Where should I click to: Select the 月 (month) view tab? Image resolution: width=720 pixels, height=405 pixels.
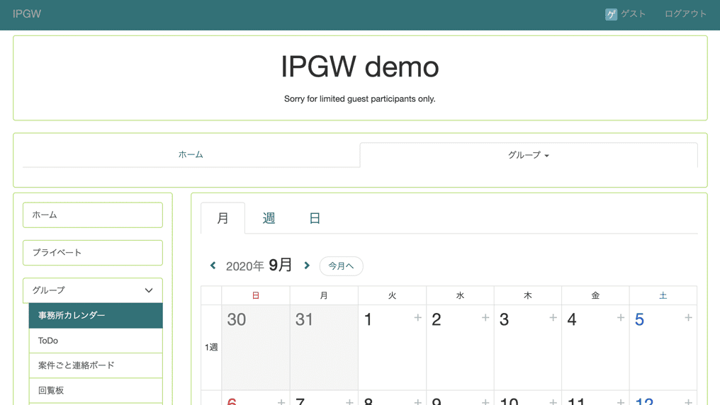click(x=223, y=218)
